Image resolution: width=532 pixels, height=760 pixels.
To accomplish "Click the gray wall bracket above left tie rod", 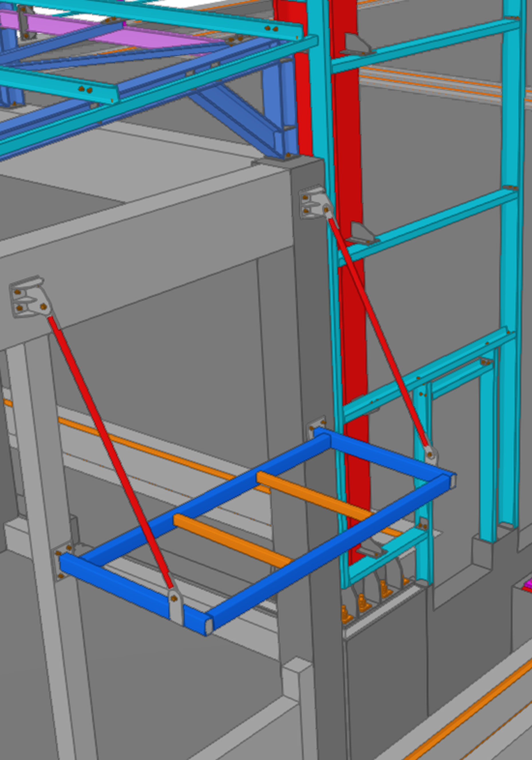I will [28, 297].
